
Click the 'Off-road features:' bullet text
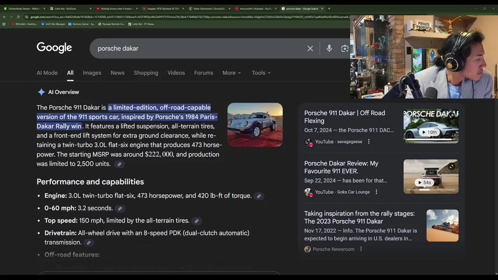(72, 255)
